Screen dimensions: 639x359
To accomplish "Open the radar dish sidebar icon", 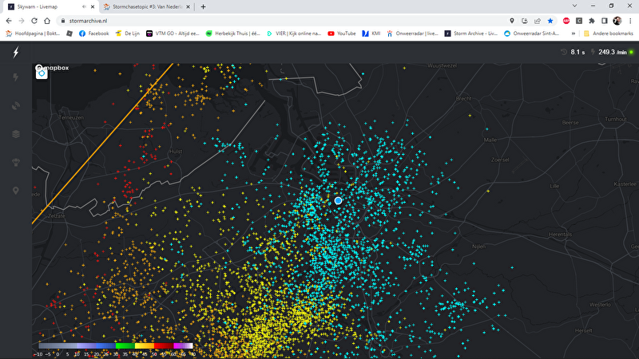I will [x=16, y=106].
